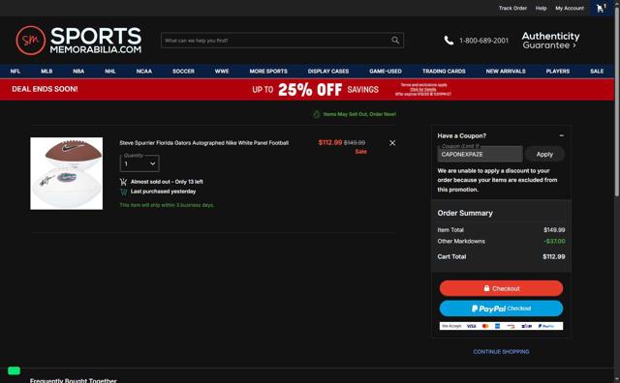The image size is (620, 383).
Task: Remove football from cart with X
Action: coord(392,143)
